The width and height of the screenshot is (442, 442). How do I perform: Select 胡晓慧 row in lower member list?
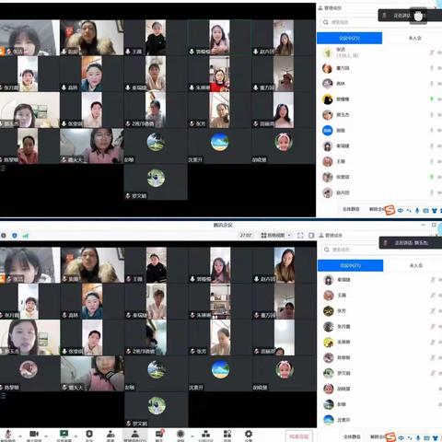coord(379,389)
